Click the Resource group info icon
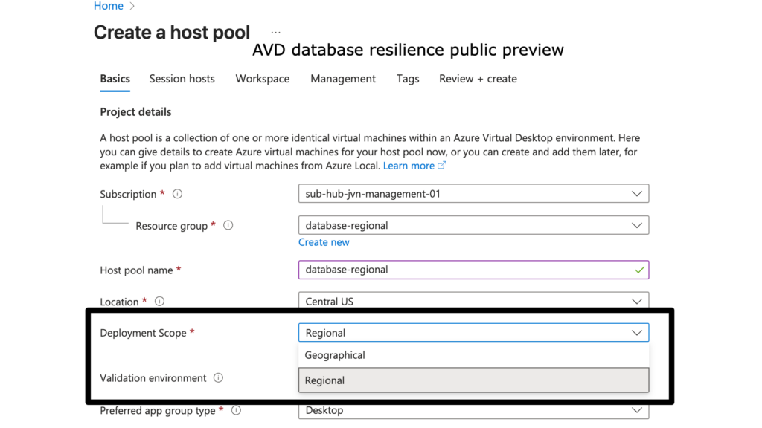 point(228,225)
